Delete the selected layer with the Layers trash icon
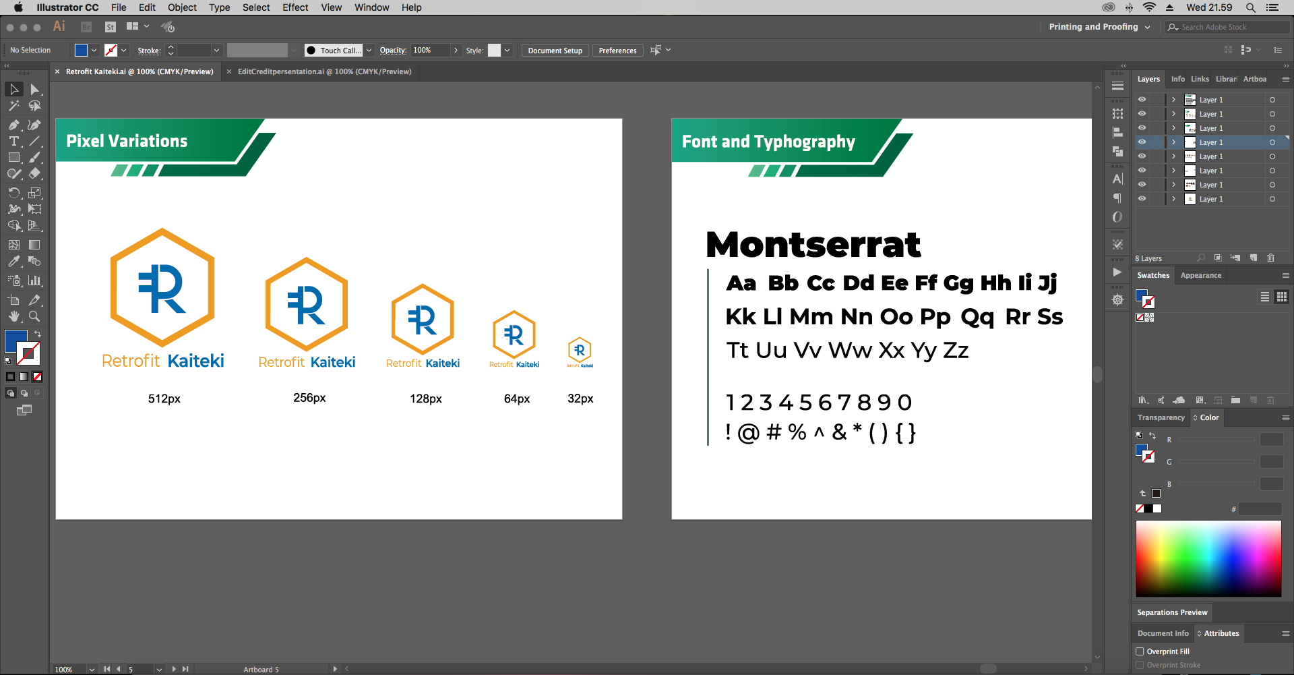Image resolution: width=1294 pixels, height=675 pixels. [1270, 258]
